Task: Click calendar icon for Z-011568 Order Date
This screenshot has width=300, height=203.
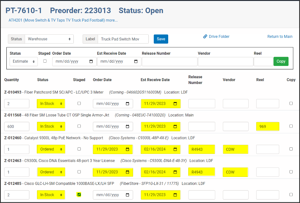Action: tap(128, 127)
